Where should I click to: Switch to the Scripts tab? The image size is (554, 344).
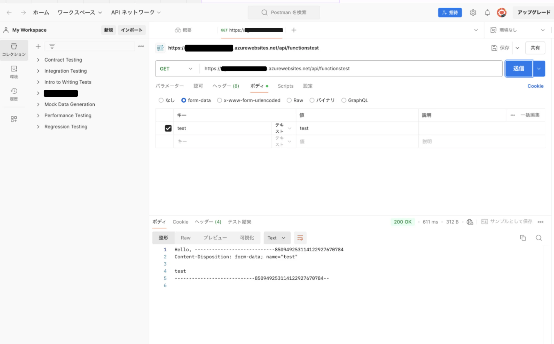[285, 86]
